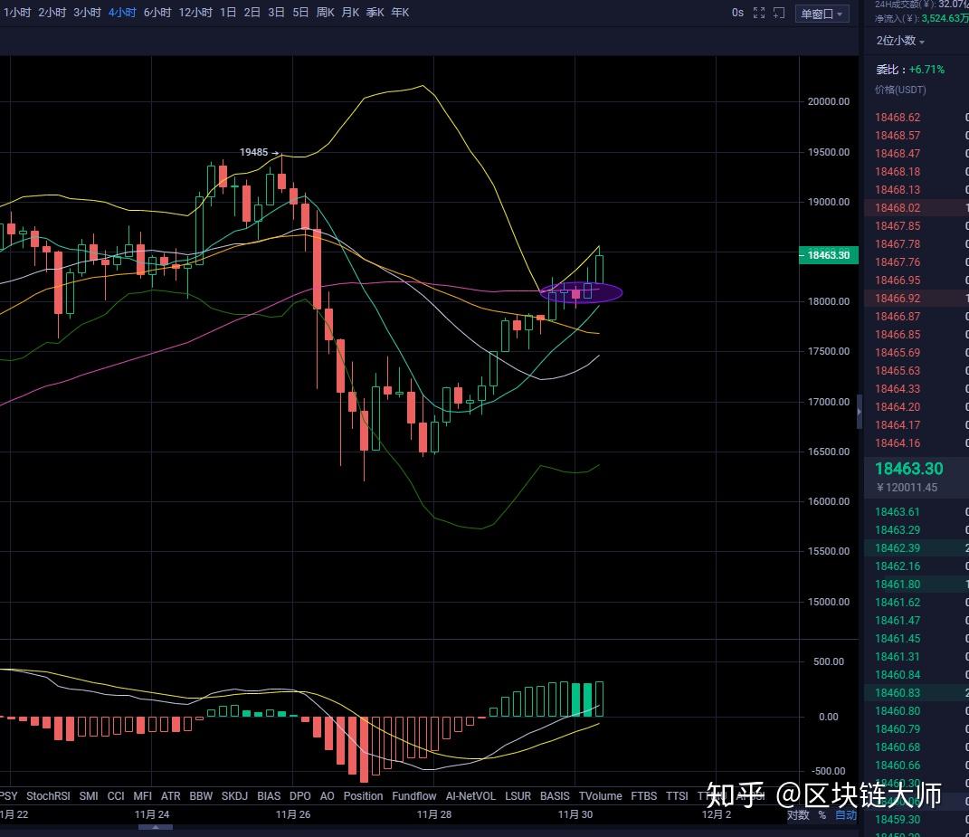Select the 1小时 timeframe

point(17,13)
